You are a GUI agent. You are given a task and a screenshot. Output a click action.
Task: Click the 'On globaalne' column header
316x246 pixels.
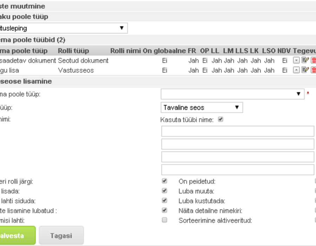(164, 51)
